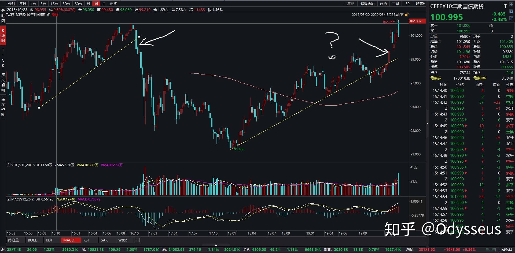This screenshot has height=253, width=515.
Task: Switch to 5分 period
Action: (43, 4)
